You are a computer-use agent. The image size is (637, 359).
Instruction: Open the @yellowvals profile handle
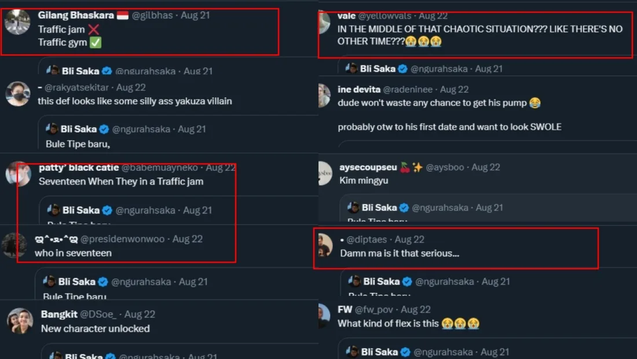click(386, 16)
